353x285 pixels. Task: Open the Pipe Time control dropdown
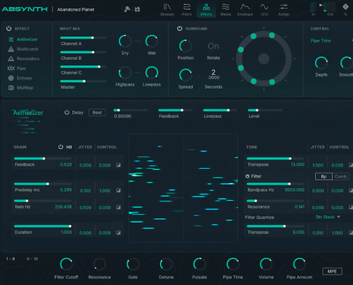tap(331, 41)
